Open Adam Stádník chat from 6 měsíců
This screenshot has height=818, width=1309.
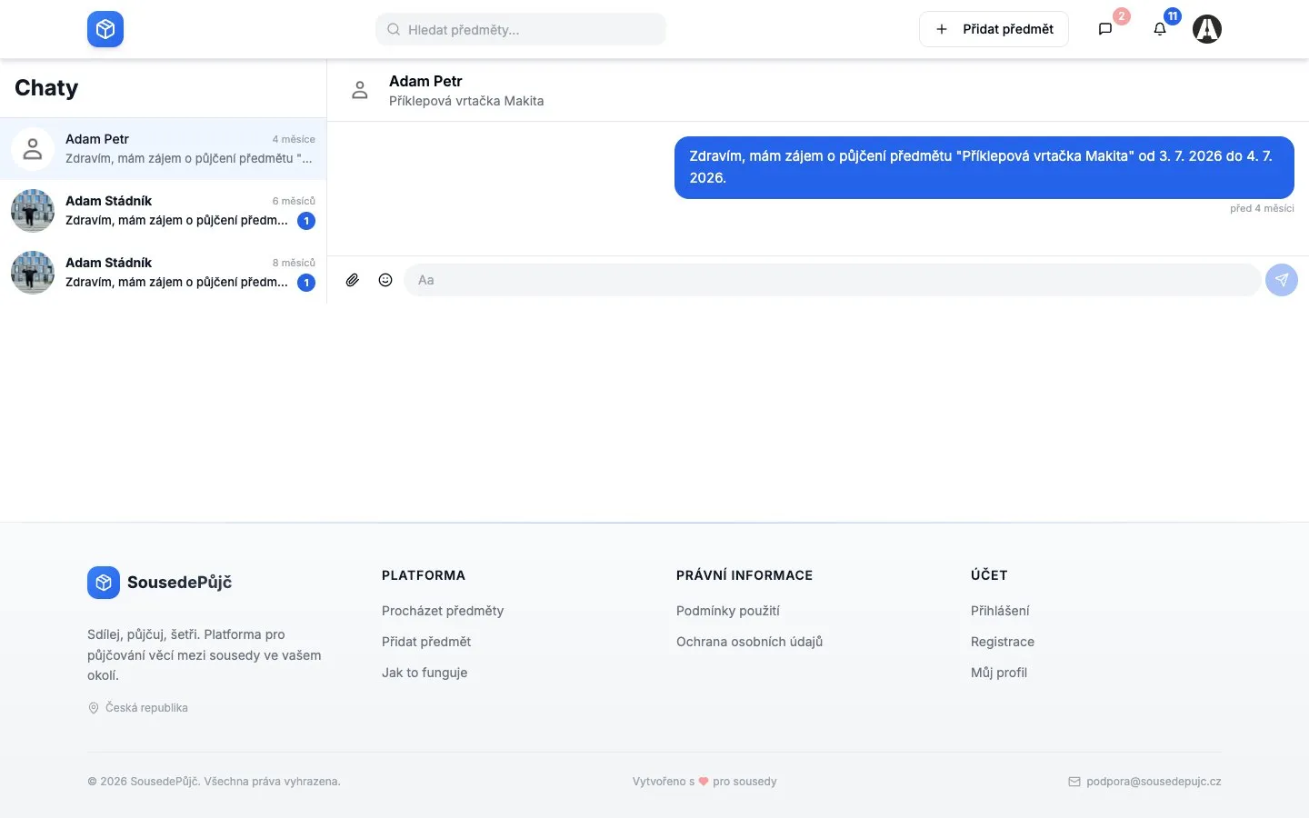164,211
